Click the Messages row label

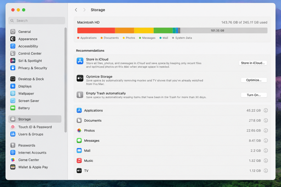tap(92, 140)
